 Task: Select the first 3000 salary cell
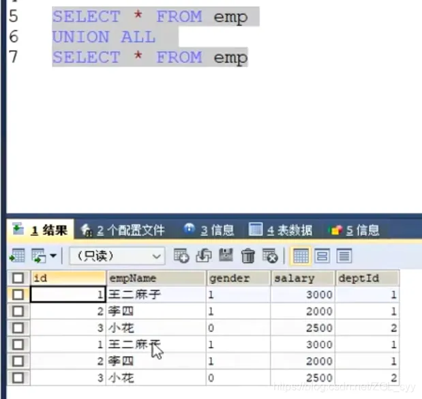coord(303,295)
